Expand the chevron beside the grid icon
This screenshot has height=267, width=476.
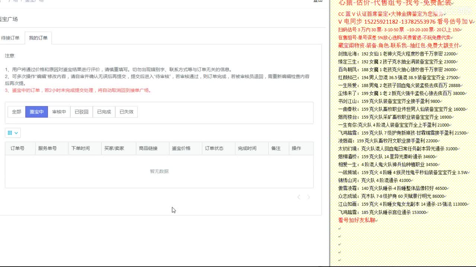point(17,133)
